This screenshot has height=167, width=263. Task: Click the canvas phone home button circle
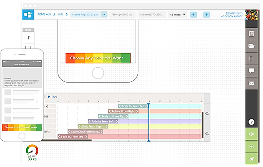click(98, 73)
